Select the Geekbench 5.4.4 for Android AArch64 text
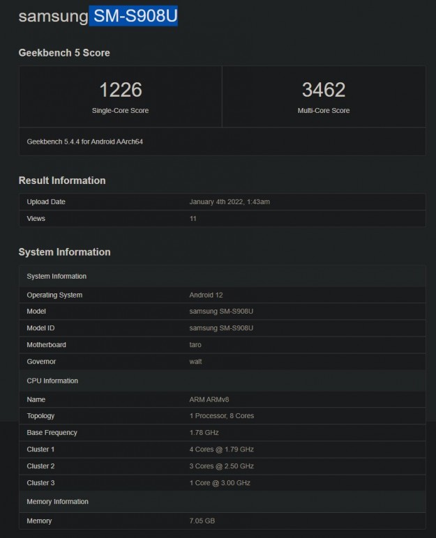The width and height of the screenshot is (436, 538). [89, 141]
